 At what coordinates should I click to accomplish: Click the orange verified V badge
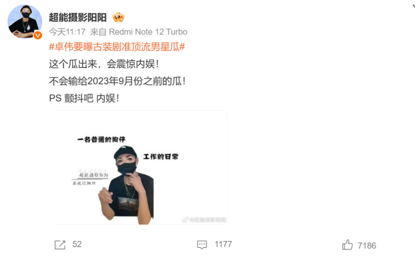tap(38, 35)
